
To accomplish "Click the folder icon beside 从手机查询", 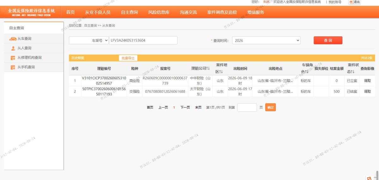I will [13, 67].
